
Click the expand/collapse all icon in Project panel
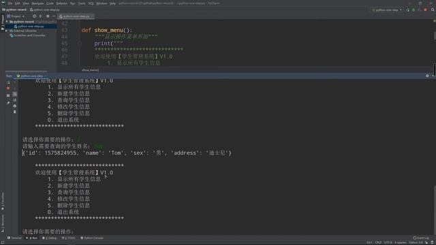pos(41,16)
